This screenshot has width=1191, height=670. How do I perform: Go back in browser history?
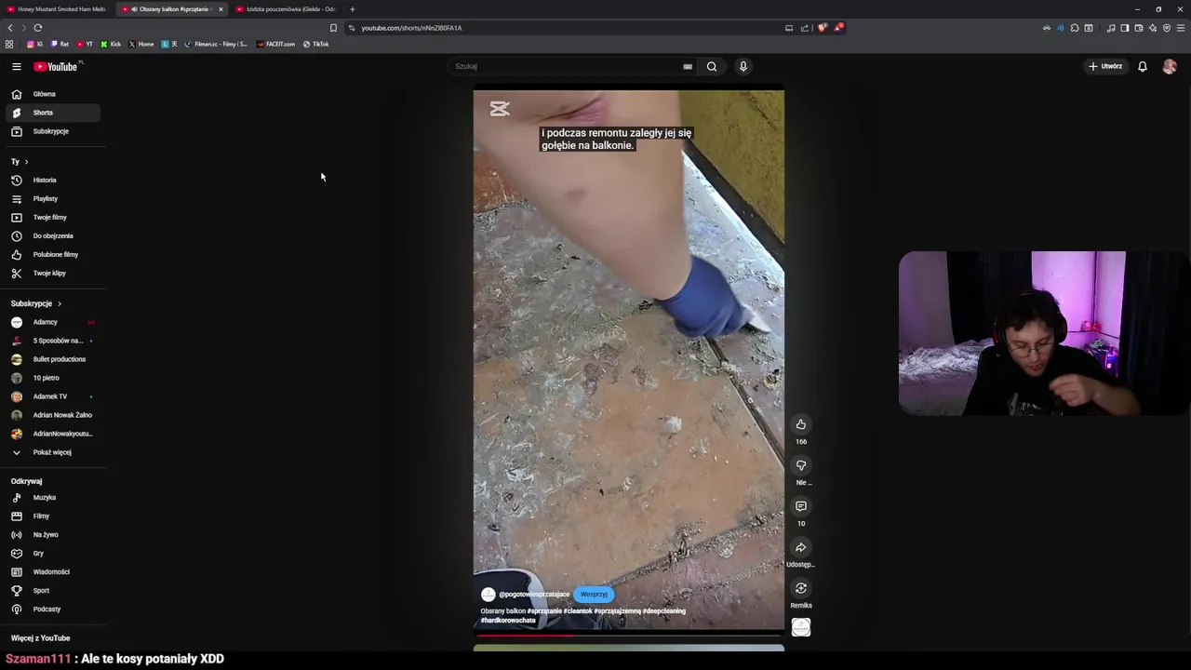coord(10,28)
